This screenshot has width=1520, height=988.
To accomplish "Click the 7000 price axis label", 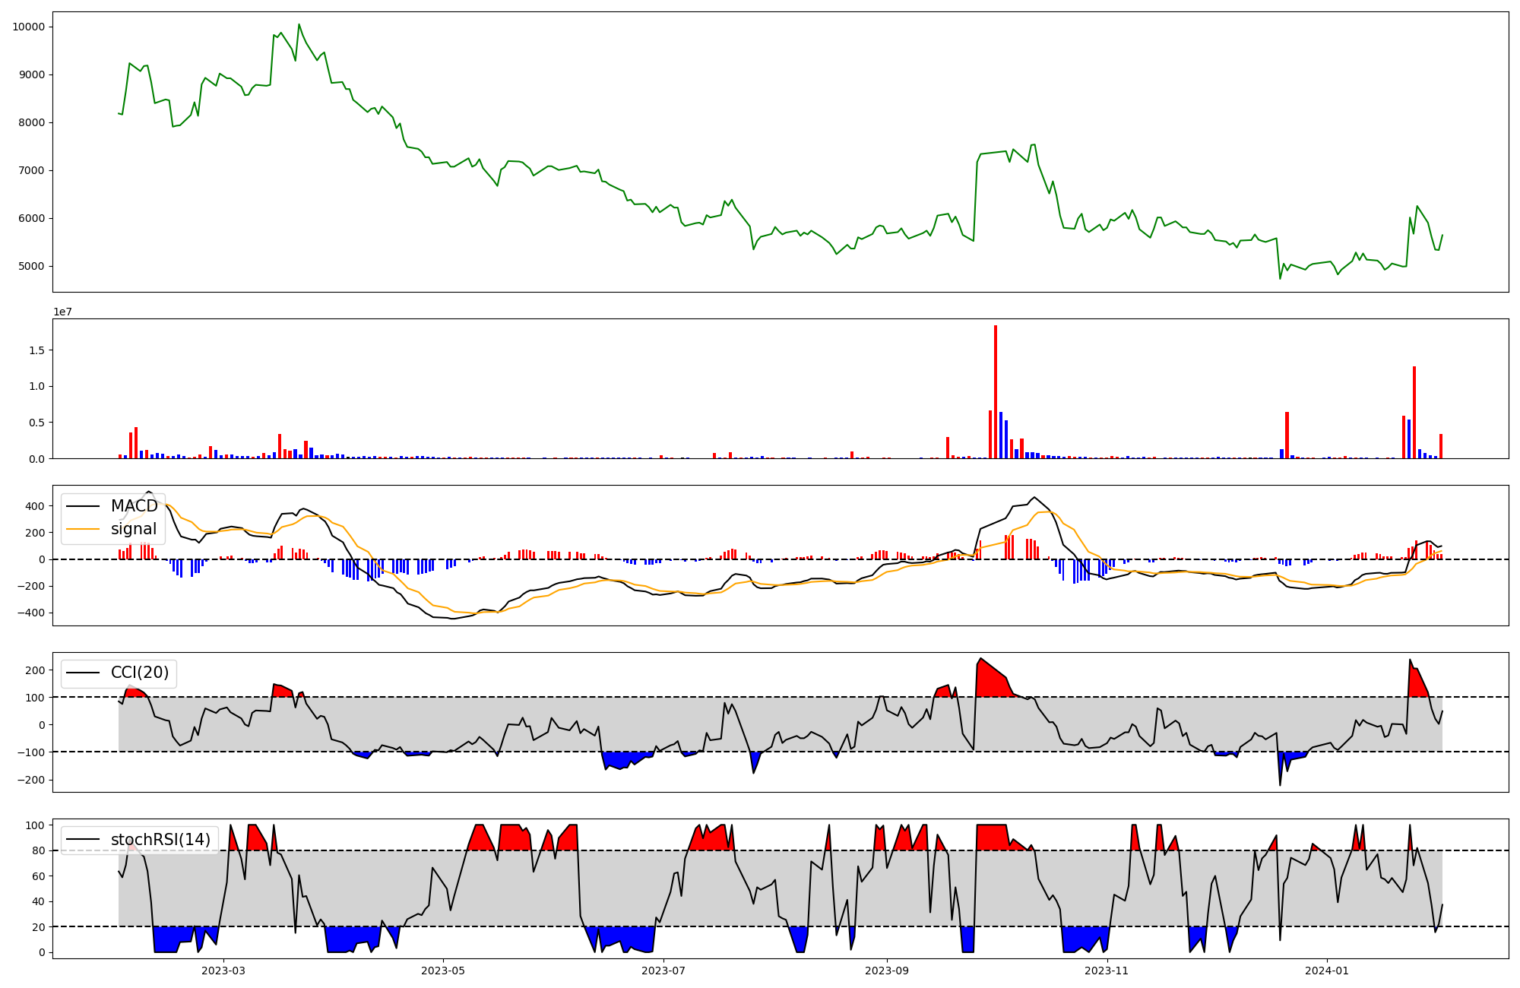I will click(32, 171).
